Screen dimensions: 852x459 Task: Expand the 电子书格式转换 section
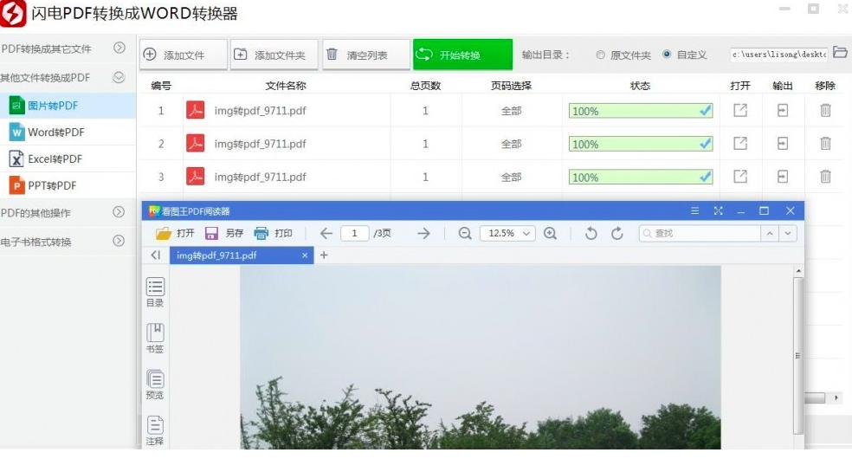point(119,241)
